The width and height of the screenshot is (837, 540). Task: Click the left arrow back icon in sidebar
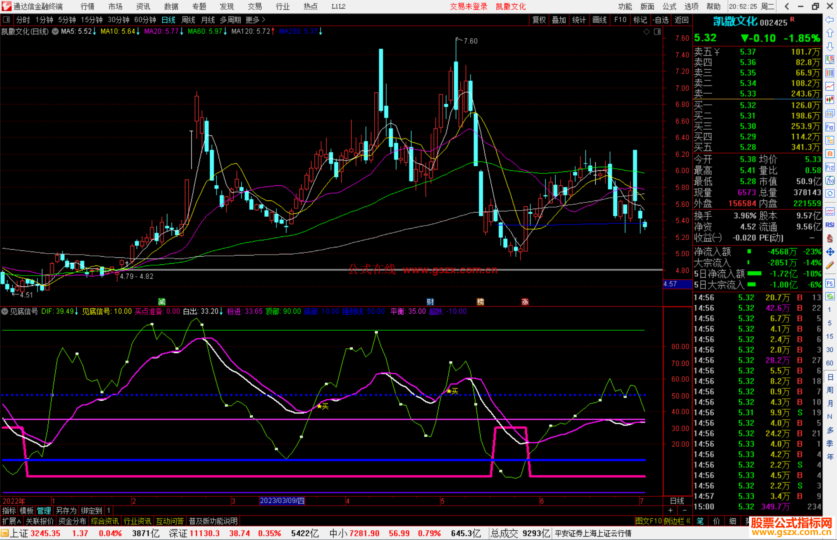tap(830, 20)
